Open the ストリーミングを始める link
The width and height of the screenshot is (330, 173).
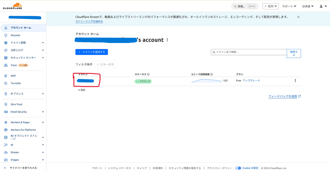tap(89, 21)
